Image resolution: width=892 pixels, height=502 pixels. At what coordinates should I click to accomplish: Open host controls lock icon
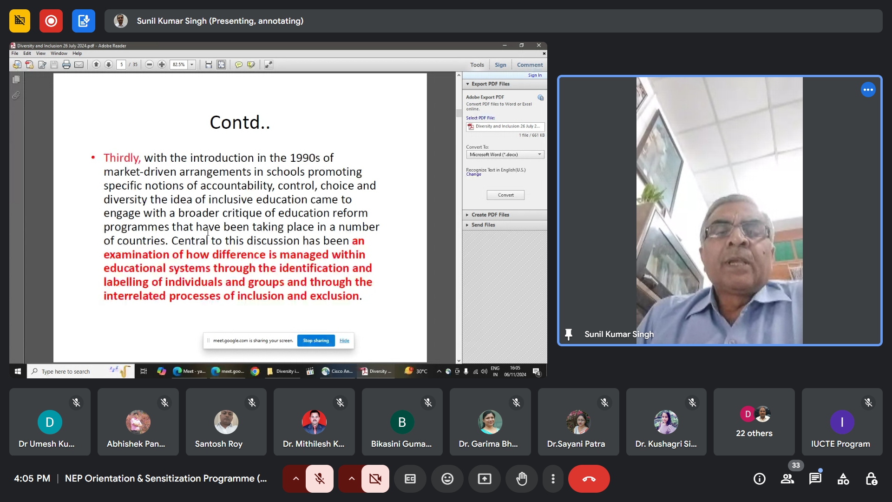point(871,479)
